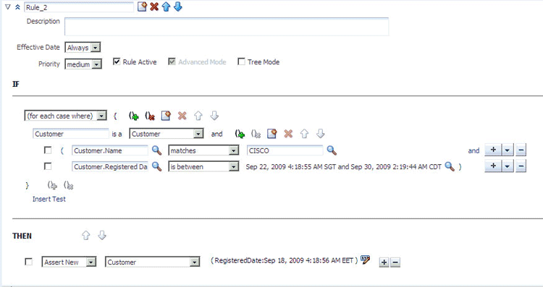Click move down arrow in for-each row
543x287 pixels.
[214, 116]
